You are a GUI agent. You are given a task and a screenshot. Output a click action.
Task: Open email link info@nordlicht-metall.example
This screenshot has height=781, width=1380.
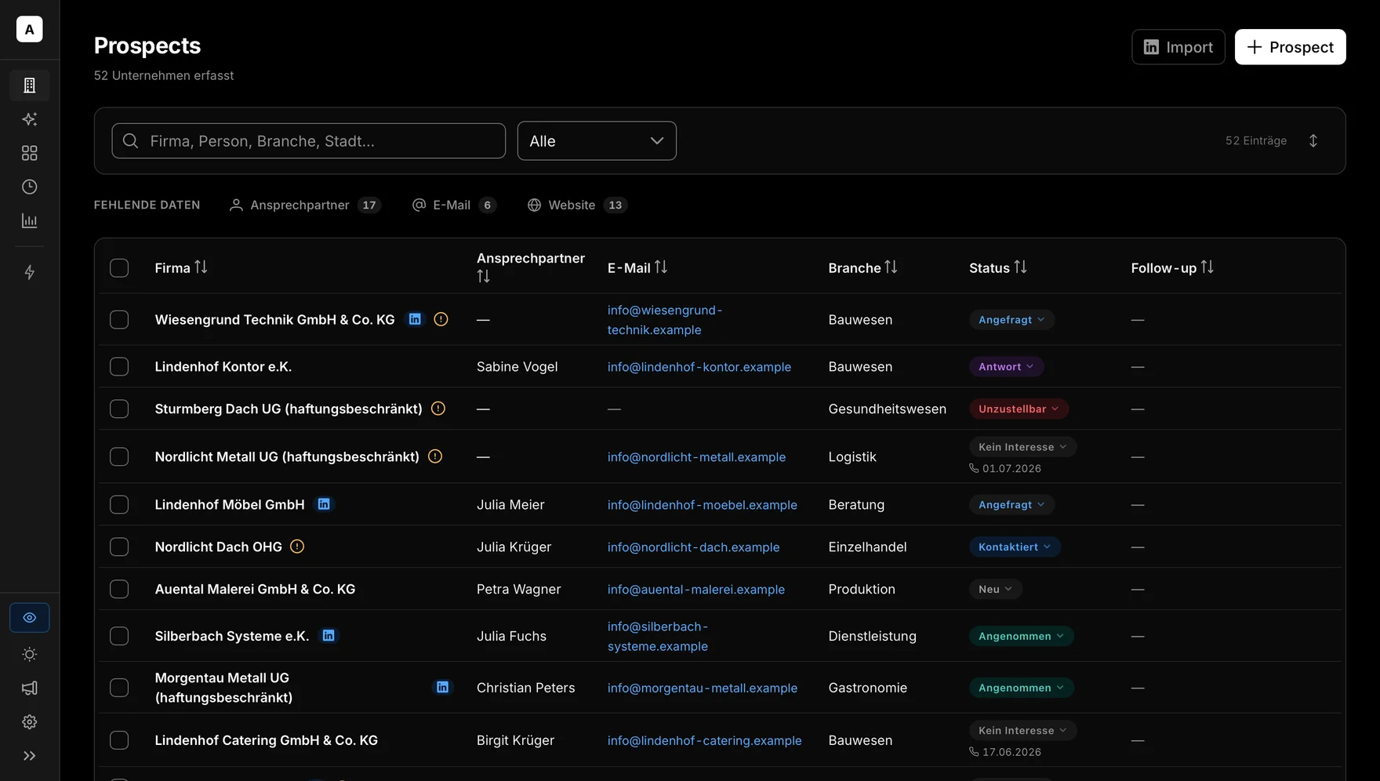coord(696,456)
